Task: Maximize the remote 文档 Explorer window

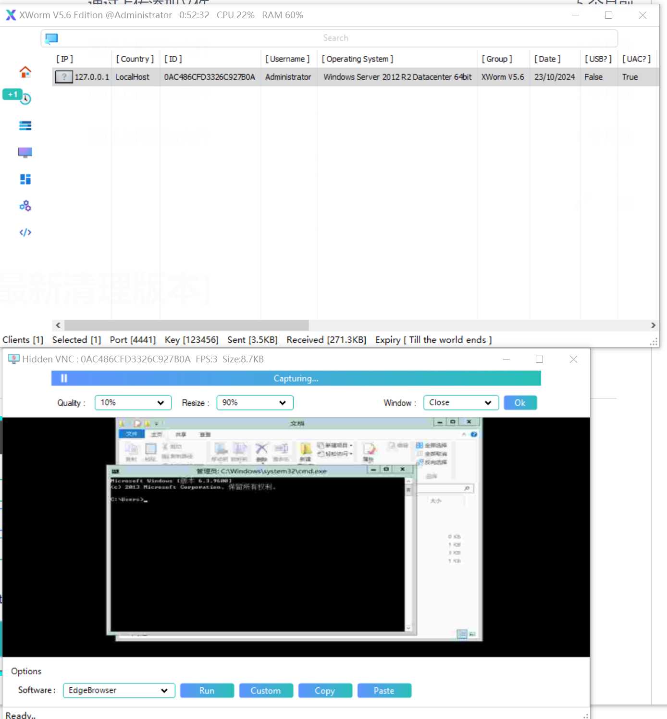Action: [x=452, y=422]
